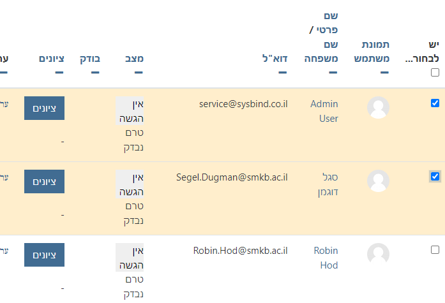Screen dimensions: 445x303
Task: Uncheck the Admin User row checkbox
Action: pos(435,103)
